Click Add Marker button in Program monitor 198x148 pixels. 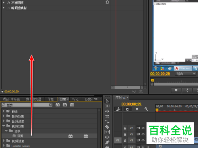tap(176, 90)
